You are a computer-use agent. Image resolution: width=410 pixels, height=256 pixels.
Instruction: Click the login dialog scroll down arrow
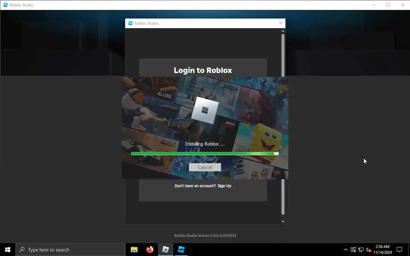coord(283,221)
